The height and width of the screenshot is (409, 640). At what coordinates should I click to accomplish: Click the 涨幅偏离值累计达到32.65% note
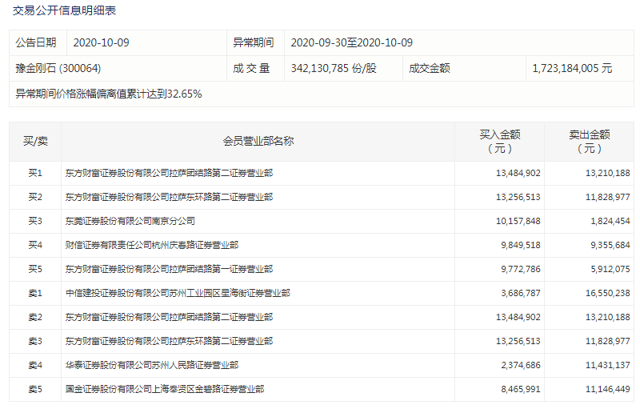coord(109,94)
